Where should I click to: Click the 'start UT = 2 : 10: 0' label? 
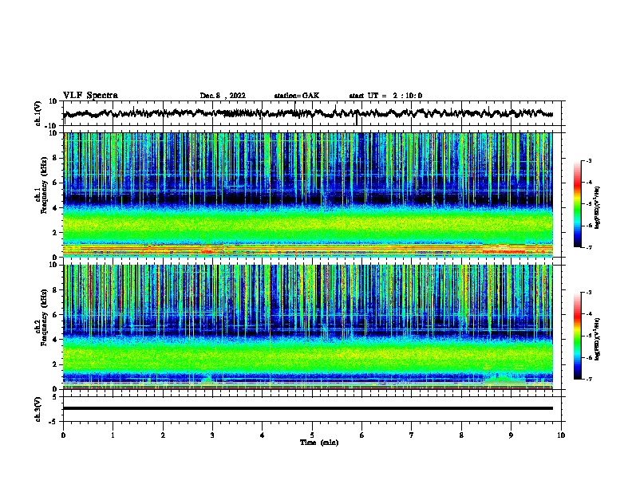385,96
